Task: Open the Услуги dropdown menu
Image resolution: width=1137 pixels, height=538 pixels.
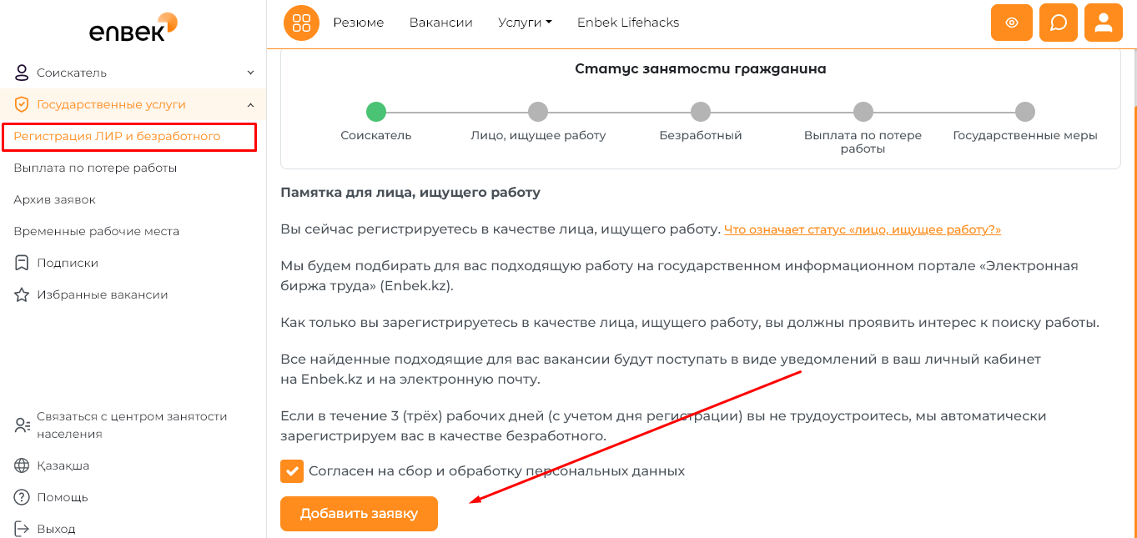Action: (x=525, y=23)
